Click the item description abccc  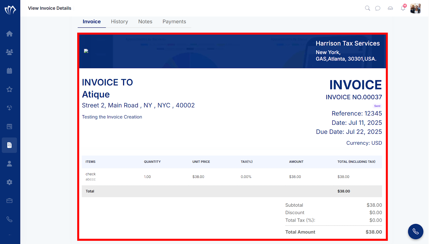click(x=91, y=179)
